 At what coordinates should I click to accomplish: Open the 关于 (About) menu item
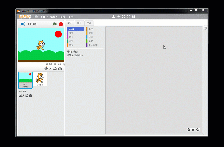tap(70, 17)
